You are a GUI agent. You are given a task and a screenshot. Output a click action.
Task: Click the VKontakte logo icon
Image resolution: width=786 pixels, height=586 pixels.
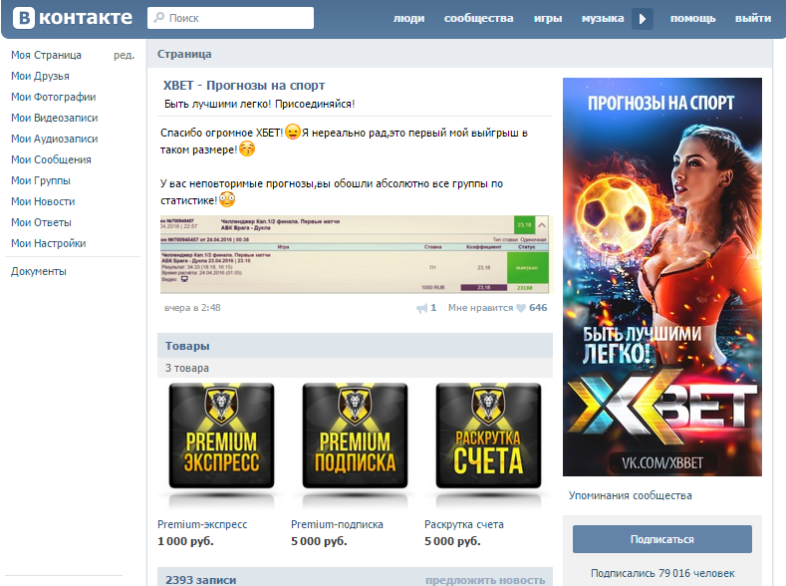pyautogui.click(x=24, y=18)
